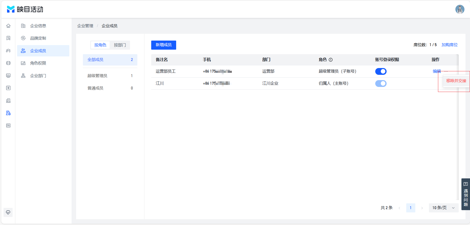The image size is (470, 225).
Task: Click 超级管理员（子账号） role cell
Action: pos(337,71)
